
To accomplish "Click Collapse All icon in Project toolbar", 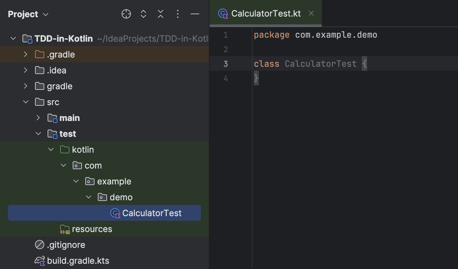I will [x=161, y=14].
